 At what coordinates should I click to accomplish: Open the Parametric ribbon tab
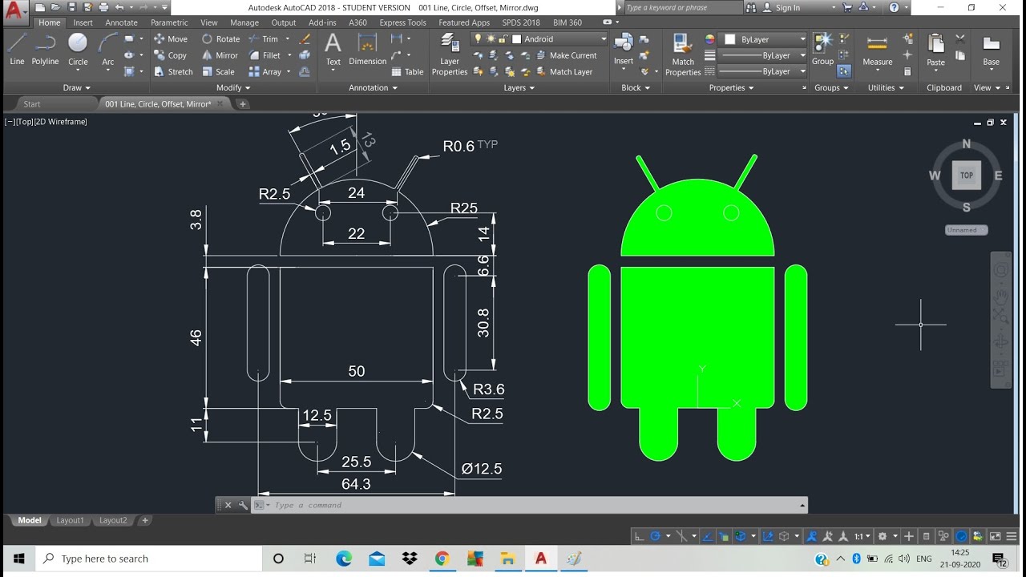pos(169,22)
